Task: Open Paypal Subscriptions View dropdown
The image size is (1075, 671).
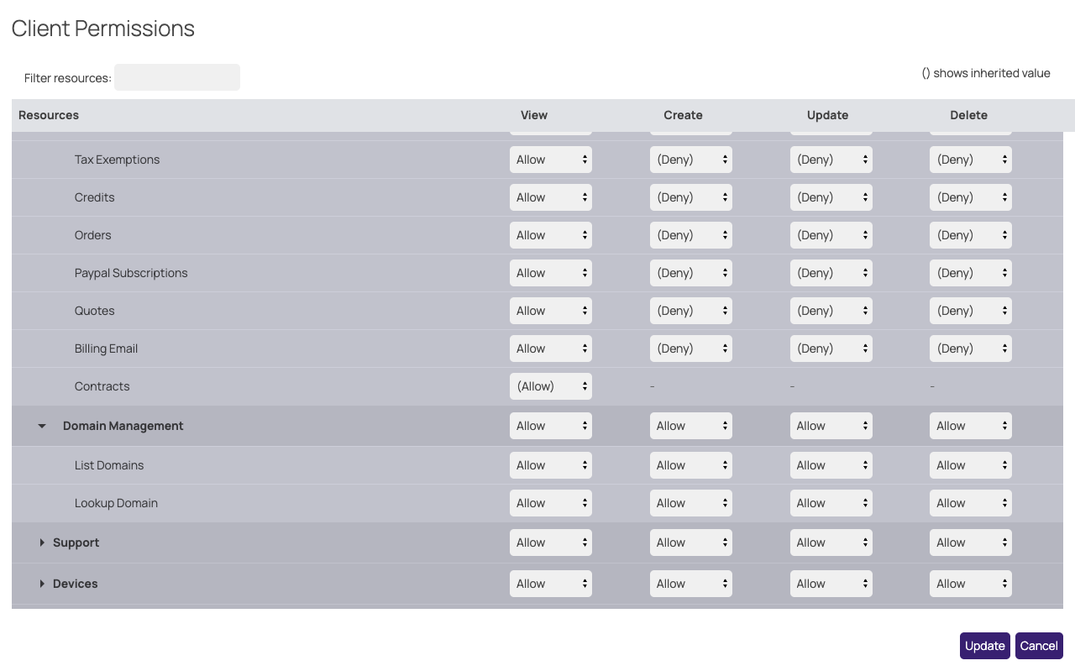Action: coord(551,273)
